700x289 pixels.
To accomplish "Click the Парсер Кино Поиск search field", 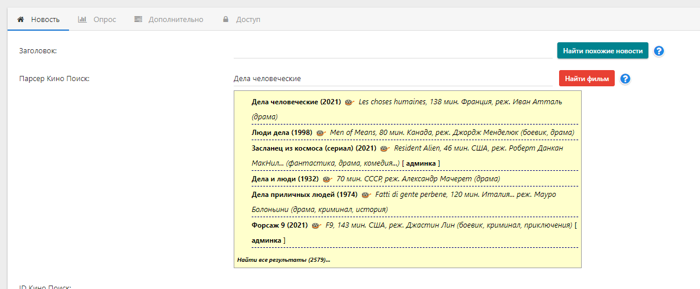I will (393, 79).
